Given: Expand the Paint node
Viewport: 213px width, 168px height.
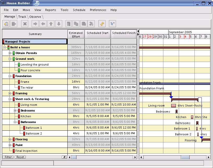Looking at the screenshot, I should tap(10, 145).
